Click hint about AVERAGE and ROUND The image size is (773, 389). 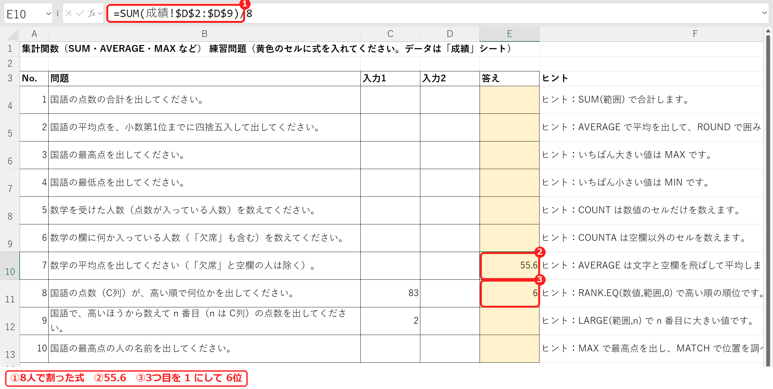click(x=651, y=127)
